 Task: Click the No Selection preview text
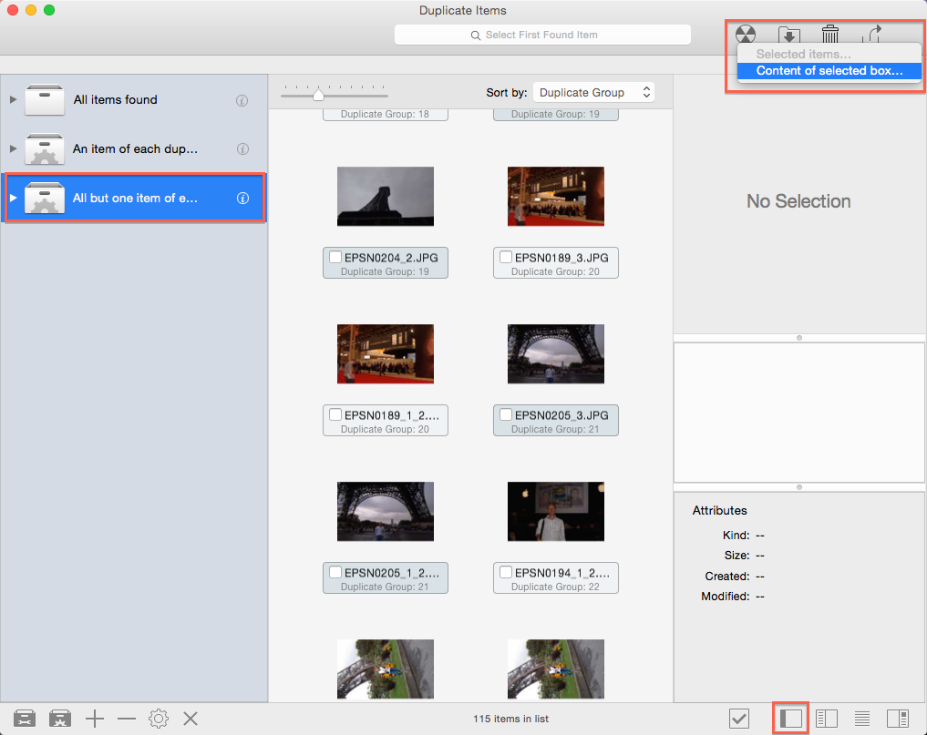click(798, 201)
